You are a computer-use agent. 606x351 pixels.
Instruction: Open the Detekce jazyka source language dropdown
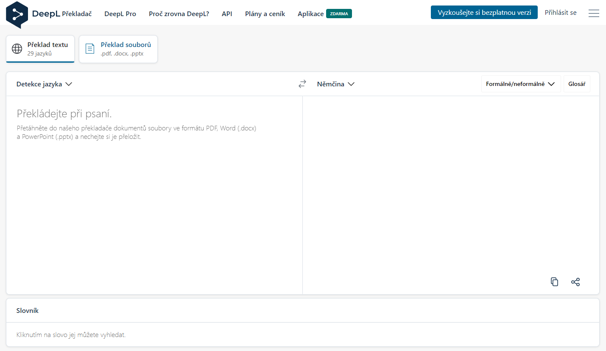[44, 84]
